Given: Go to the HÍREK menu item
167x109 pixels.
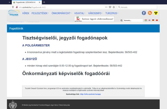Looking at the screenshot, I should coord(26,13).
